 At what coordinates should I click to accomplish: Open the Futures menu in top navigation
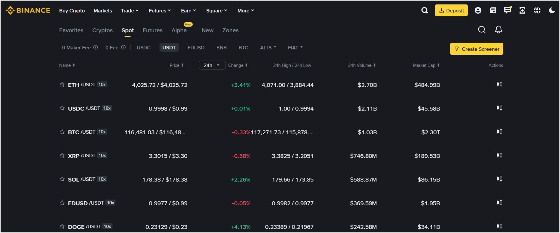(160, 11)
